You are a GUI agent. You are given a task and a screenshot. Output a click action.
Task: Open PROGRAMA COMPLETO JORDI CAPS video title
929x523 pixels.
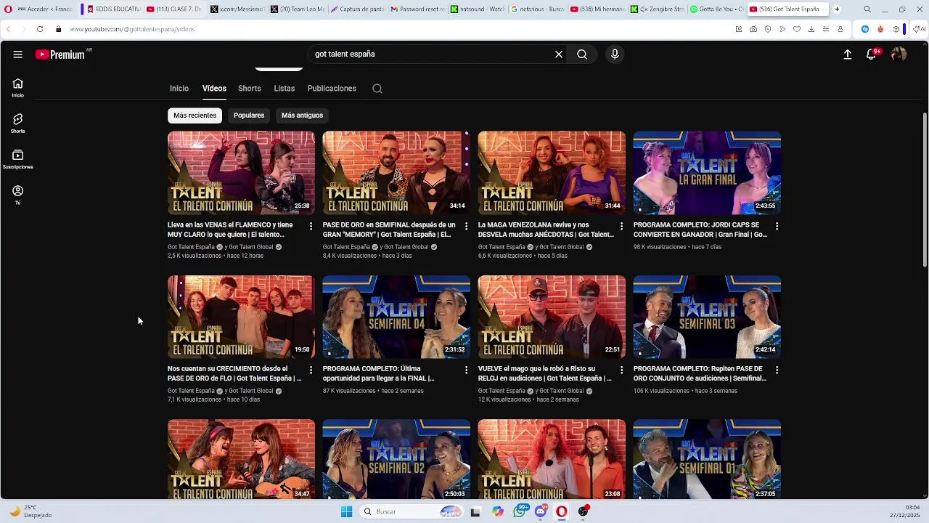700,230
